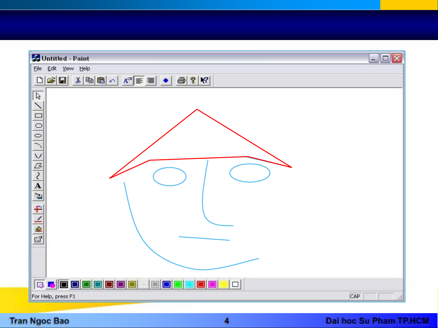The image size is (438, 328).
Task: Select the text tool marked A
Action: pos(38,186)
